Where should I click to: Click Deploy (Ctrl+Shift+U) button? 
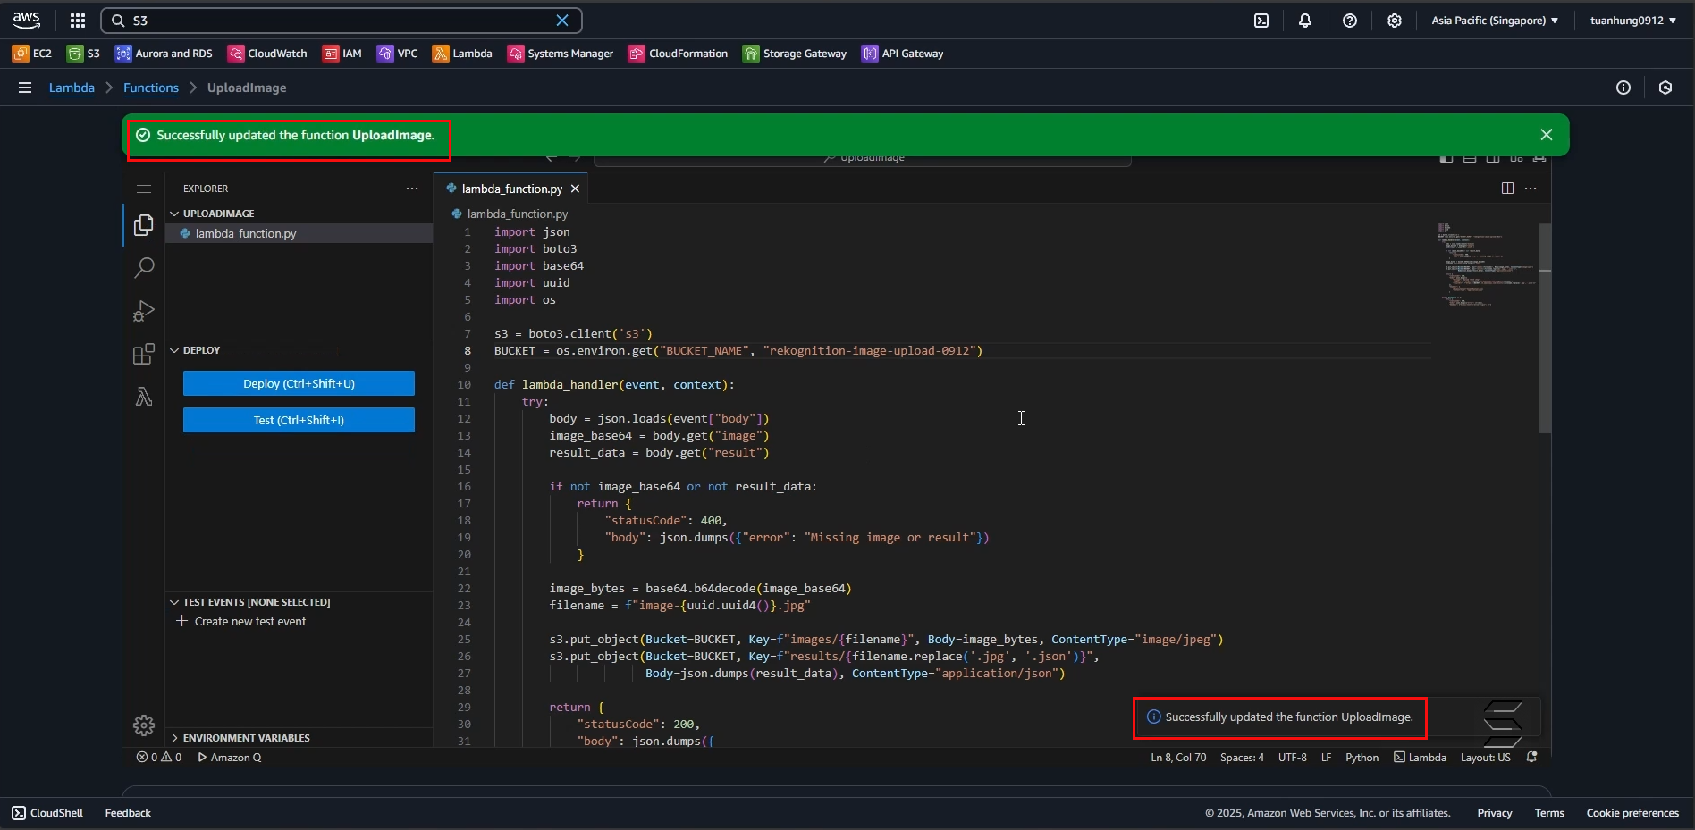click(x=299, y=383)
